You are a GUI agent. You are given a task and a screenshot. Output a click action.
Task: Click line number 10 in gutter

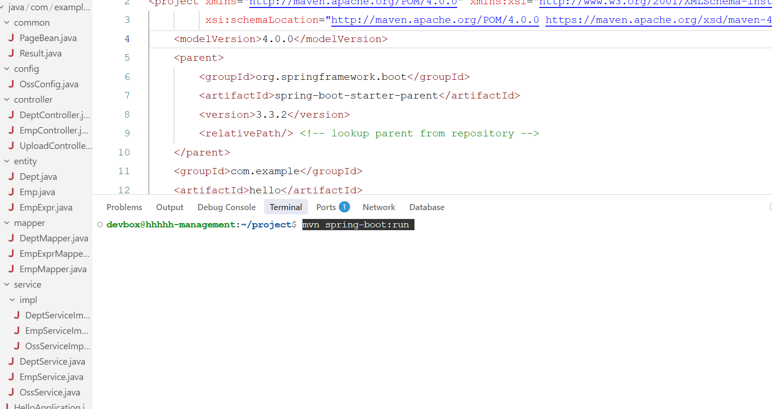coord(124,152)
